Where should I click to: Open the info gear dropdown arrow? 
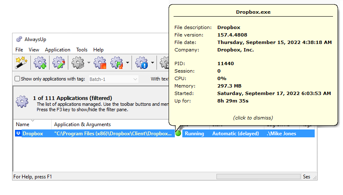152,63
